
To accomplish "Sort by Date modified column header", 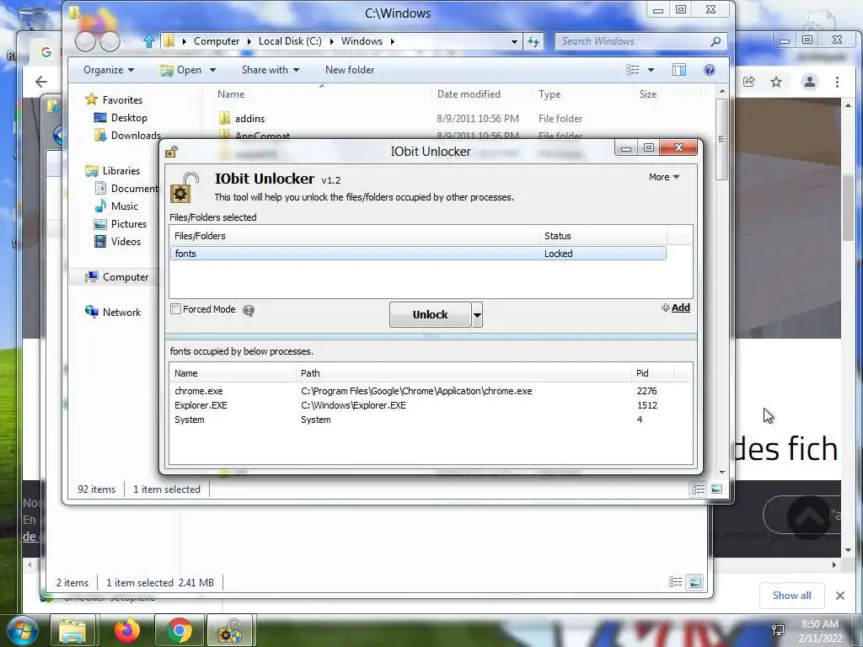I will coord(469,94).
